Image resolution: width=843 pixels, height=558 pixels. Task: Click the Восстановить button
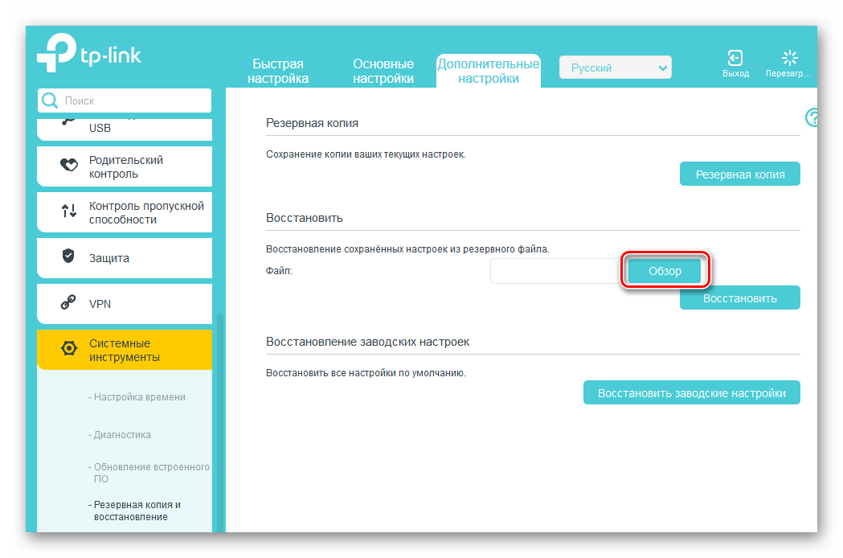tap(740, 297)
